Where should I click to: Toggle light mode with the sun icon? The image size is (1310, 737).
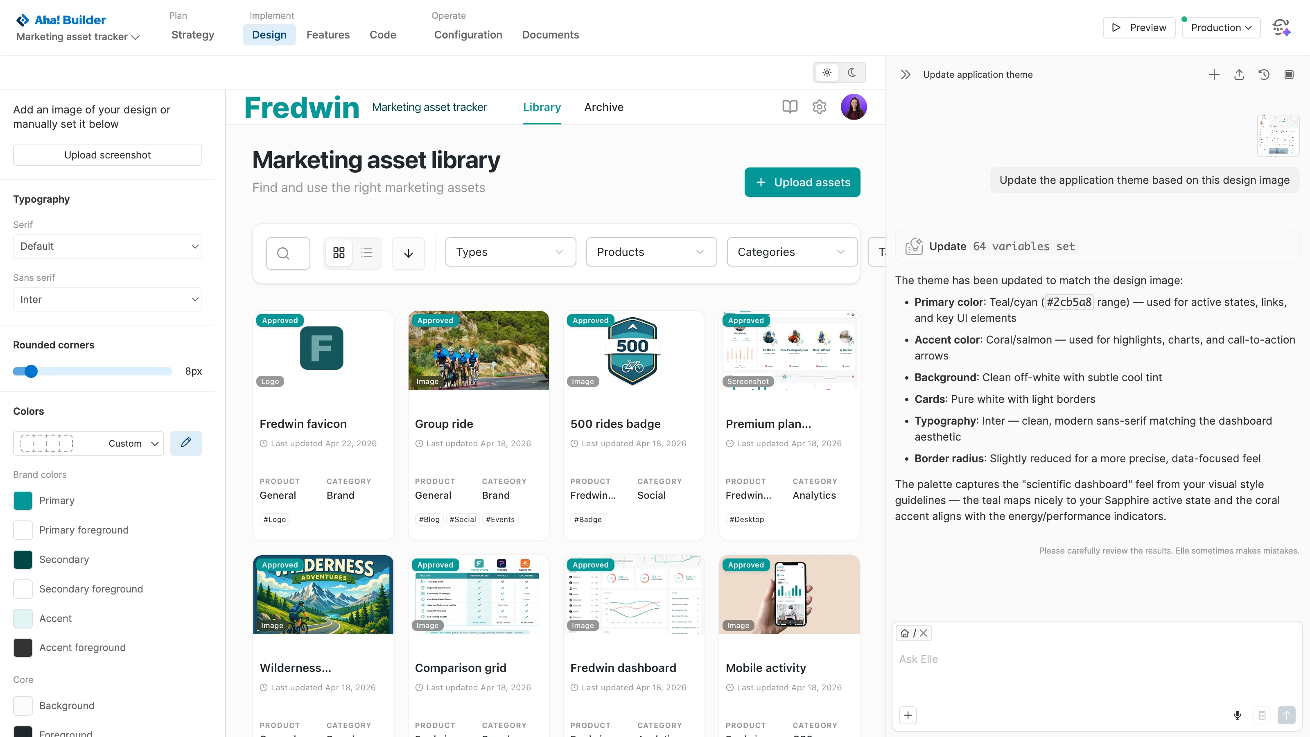click(x=827, y=72)
